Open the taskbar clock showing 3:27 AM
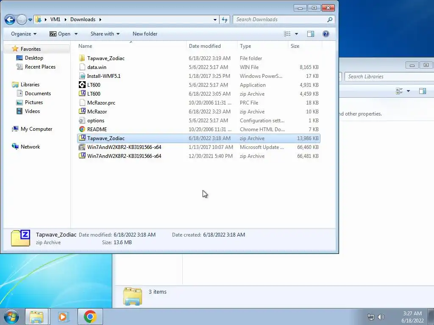 click(412, 317)
